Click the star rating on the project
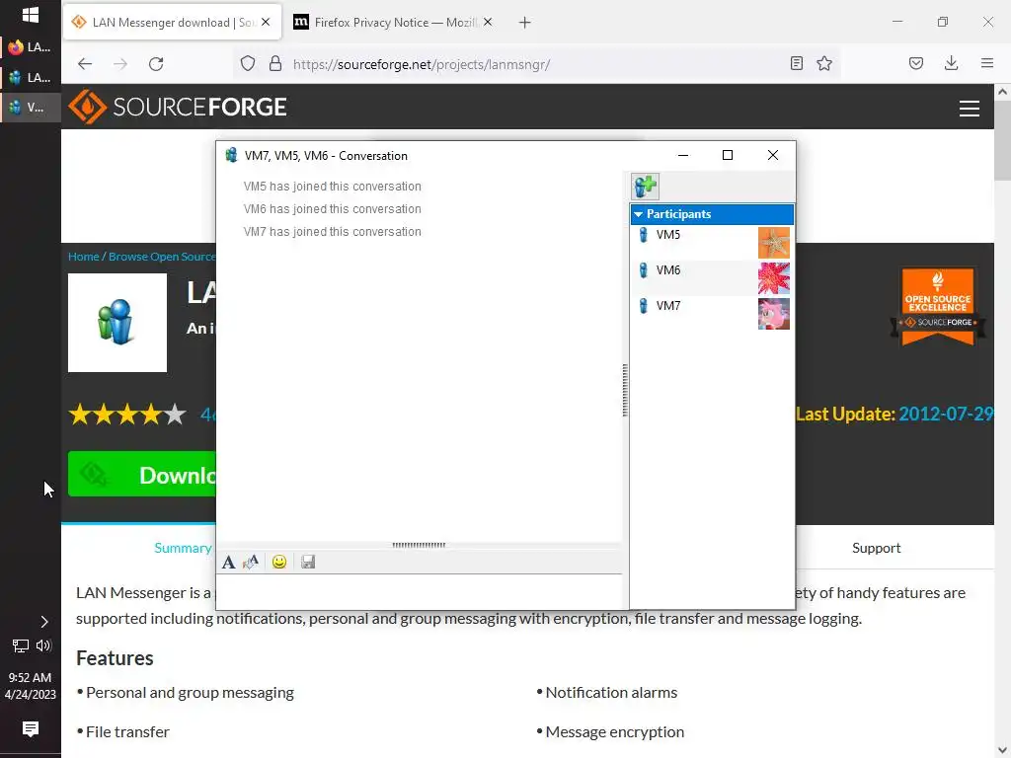Screen dimensions: 1011x758 [127, 414]
